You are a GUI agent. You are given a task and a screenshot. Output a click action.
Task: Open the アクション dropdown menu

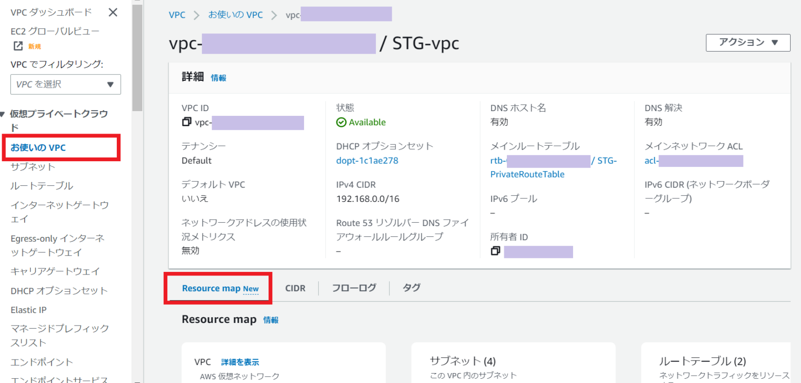748,43
